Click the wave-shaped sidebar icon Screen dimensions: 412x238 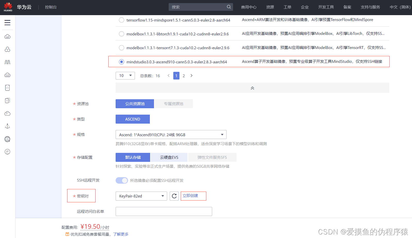point(7,62)
